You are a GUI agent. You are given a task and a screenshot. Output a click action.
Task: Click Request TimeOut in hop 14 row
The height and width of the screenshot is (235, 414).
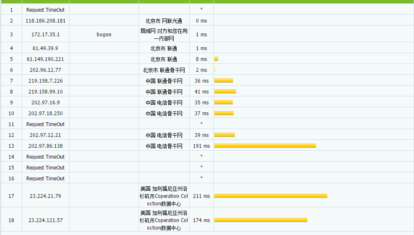point(45,157)
